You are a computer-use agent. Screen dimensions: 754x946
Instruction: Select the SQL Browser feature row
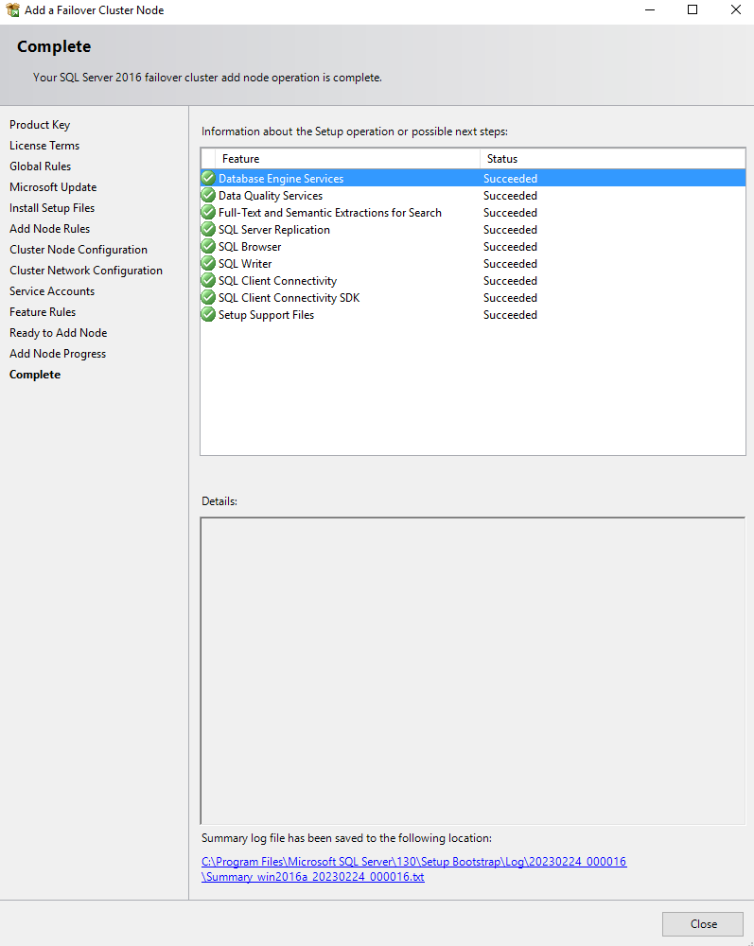[473, 246]
